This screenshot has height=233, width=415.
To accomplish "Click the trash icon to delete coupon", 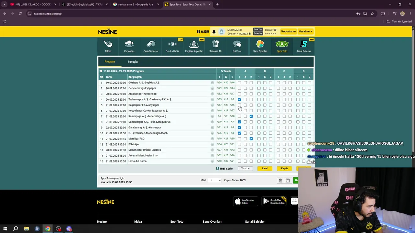I will coord(280,180).
